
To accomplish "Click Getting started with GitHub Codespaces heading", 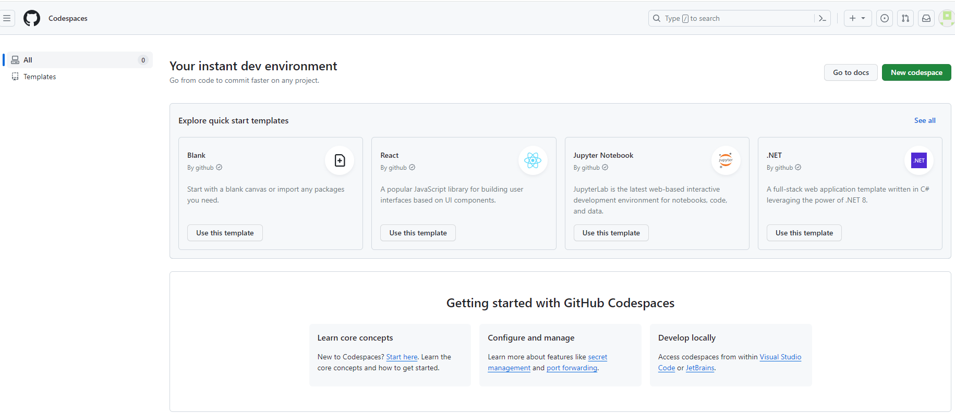I will tap(560, 303).
